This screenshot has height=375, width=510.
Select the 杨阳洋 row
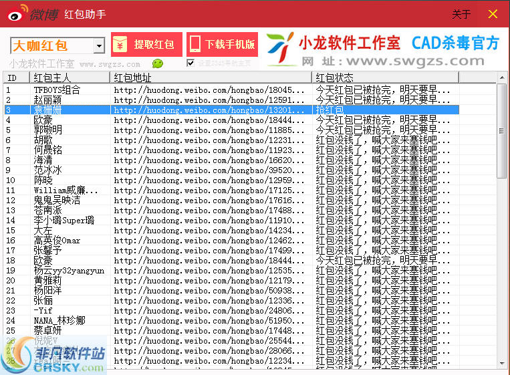click(231, 291)
